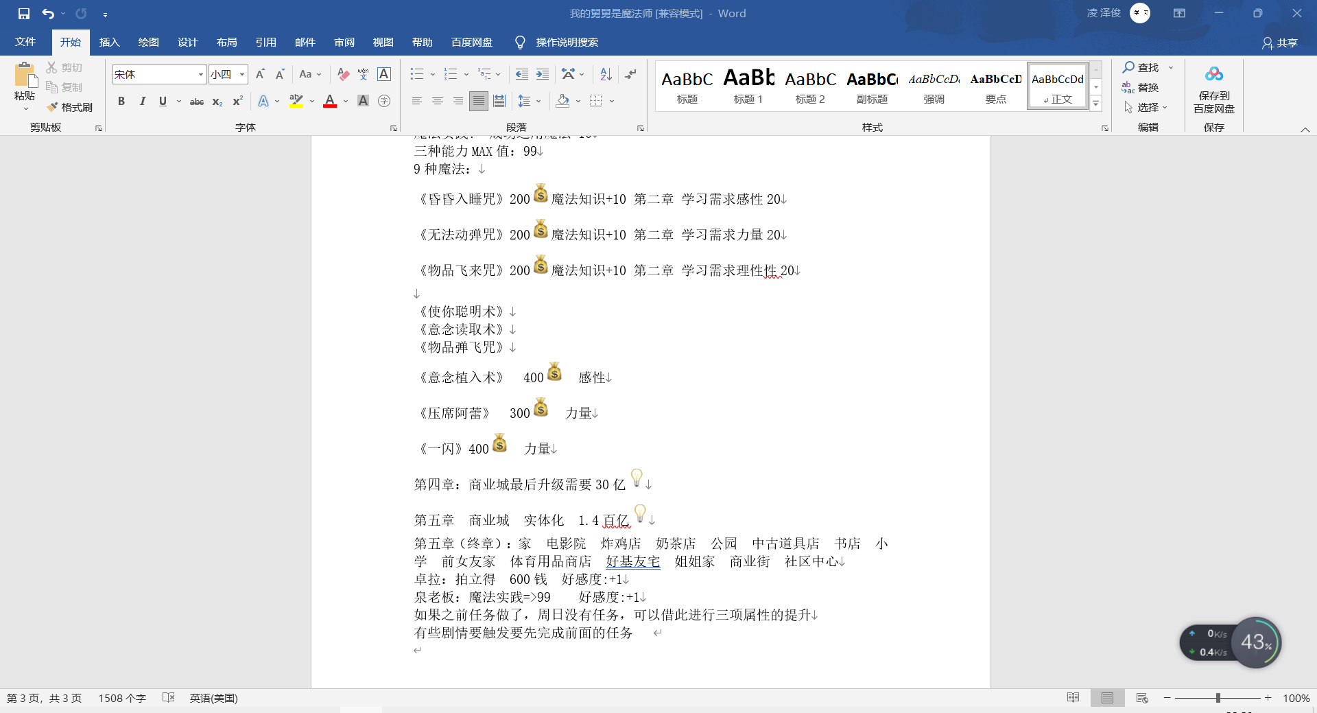This screenshot has width=1317, height=713.
Task: Click the sort paragraph icon
Action: pos(606,74)
